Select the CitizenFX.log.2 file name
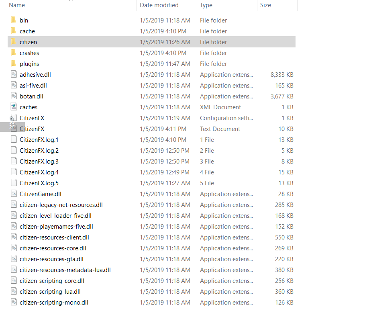Image resolution: width=367 pixels, height=309 pixels. pos(39,150)
